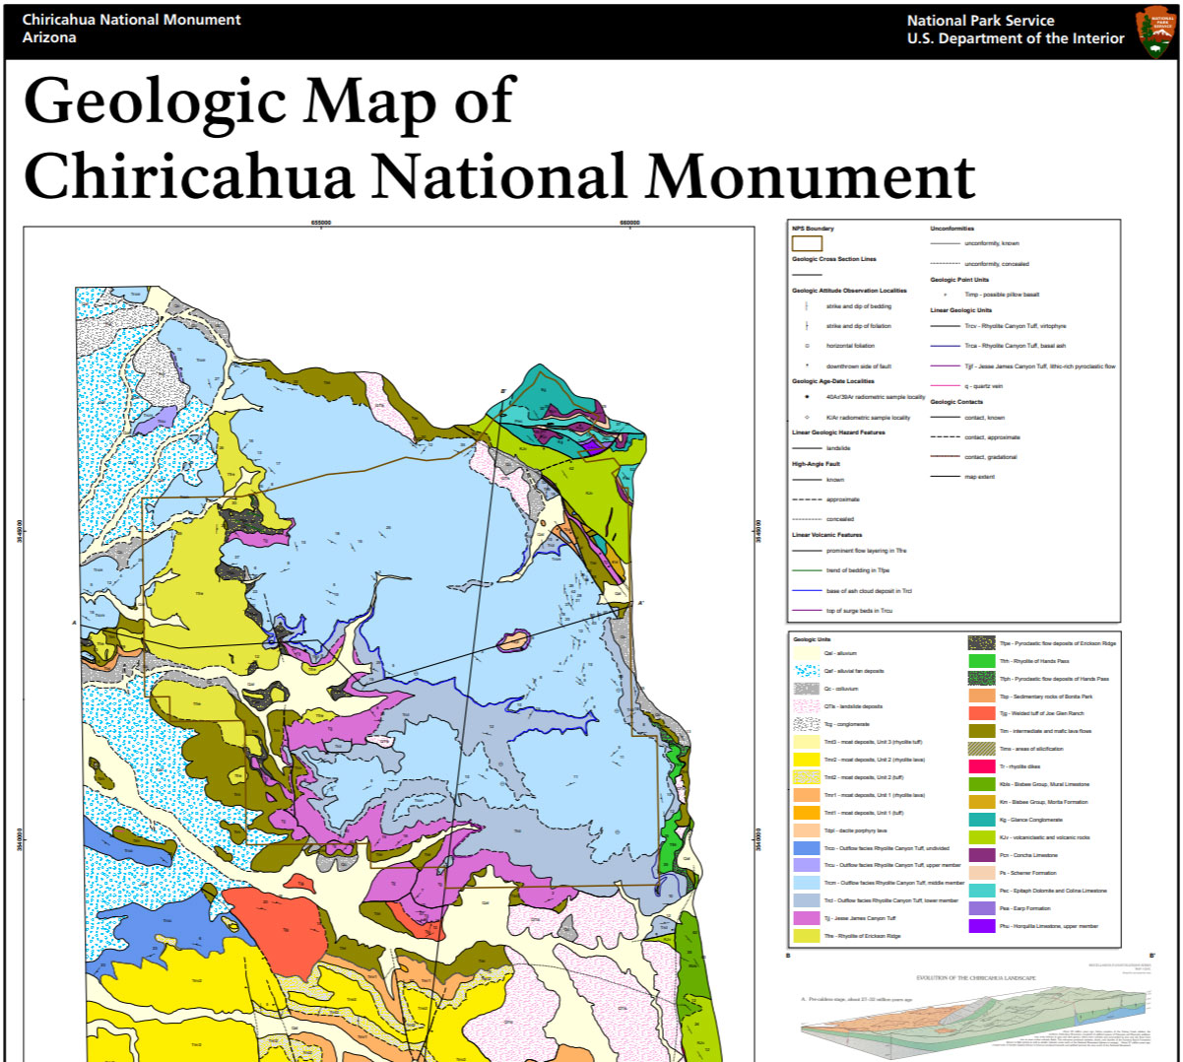Click the 'map extent' legend entry

pos(978,477)
